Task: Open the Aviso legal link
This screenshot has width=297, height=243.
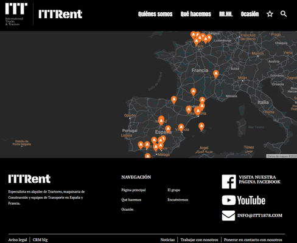Action: (x=18, y=240)
